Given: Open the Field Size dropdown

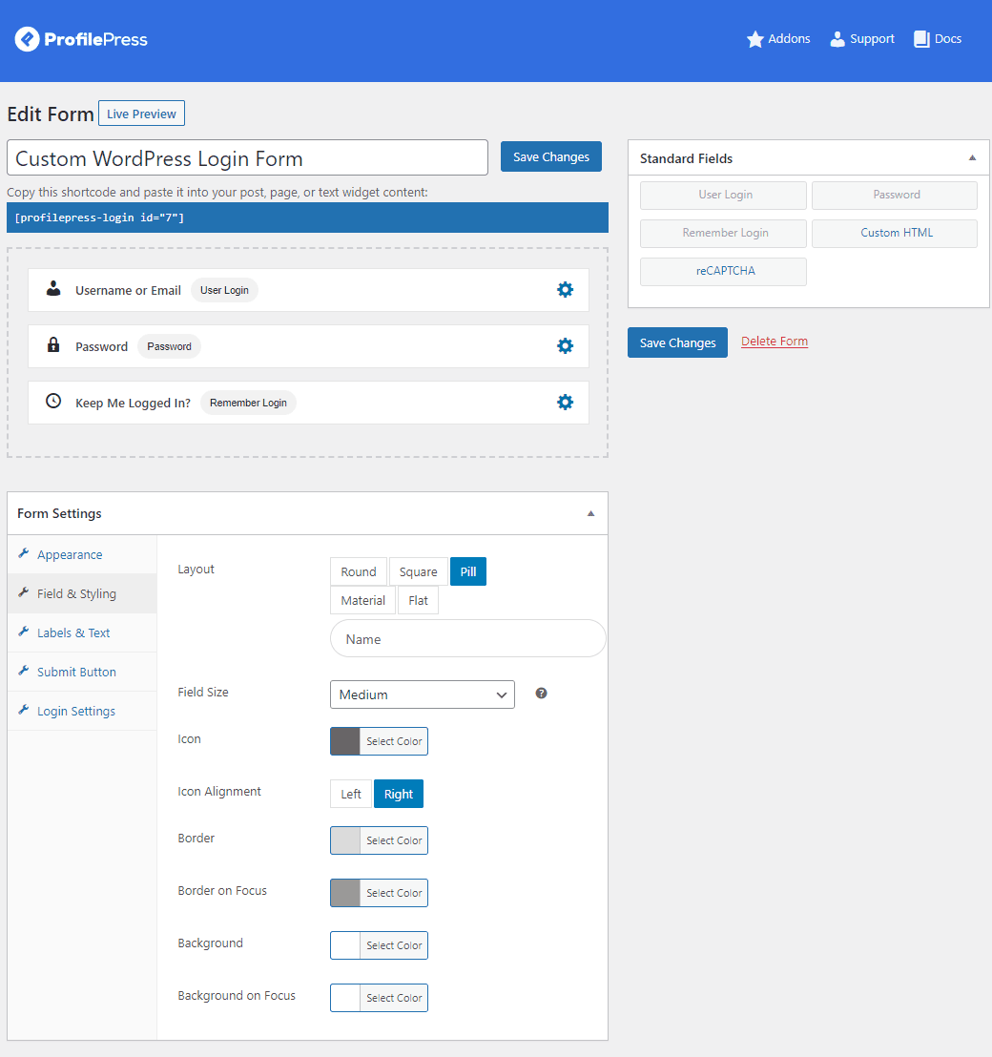Looking at the screenshot, I should click(x=422, y=694).
